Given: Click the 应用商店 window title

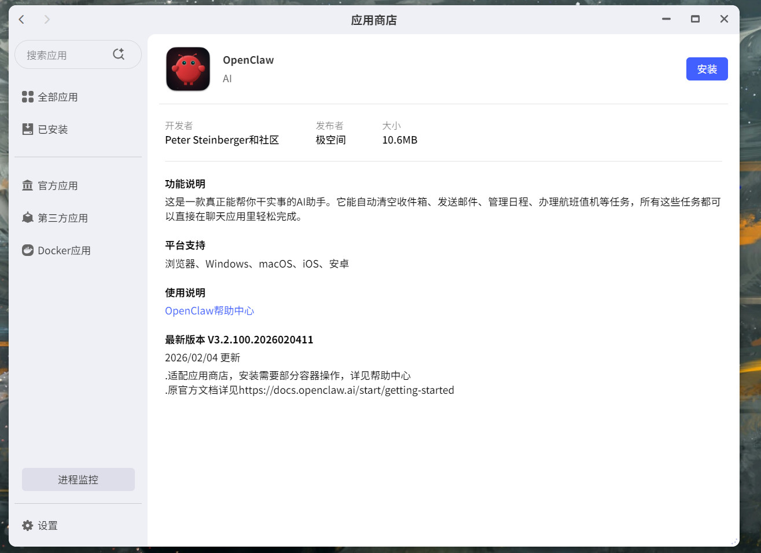Looking at the screenshot, I should pyautogui.click(x=374, y=20).
